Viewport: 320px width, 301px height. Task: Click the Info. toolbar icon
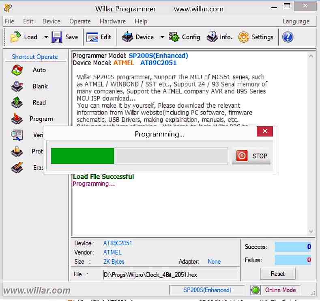tap(212, 37)
